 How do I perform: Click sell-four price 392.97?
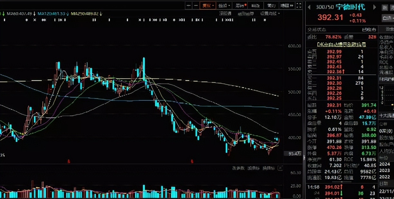click(334, 57)
